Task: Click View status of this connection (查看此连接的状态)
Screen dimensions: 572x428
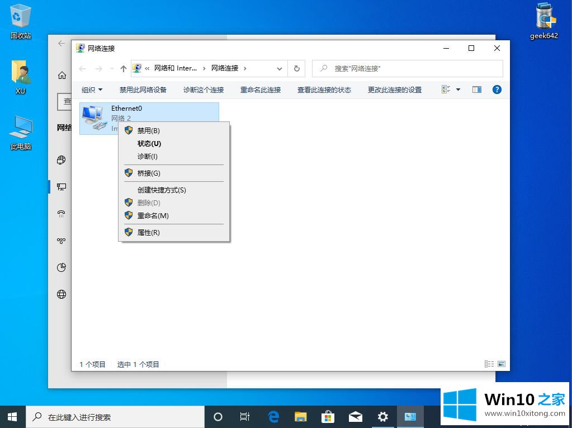Action: [x=324, y=90]
